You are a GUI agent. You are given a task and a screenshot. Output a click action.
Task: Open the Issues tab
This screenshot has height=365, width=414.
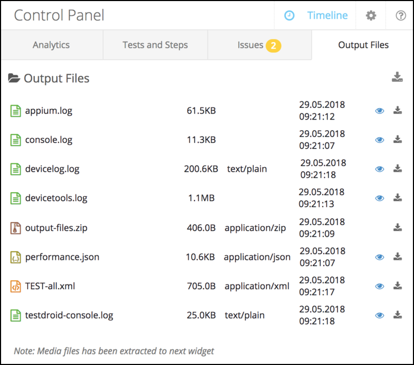click(x=259, y=45)
